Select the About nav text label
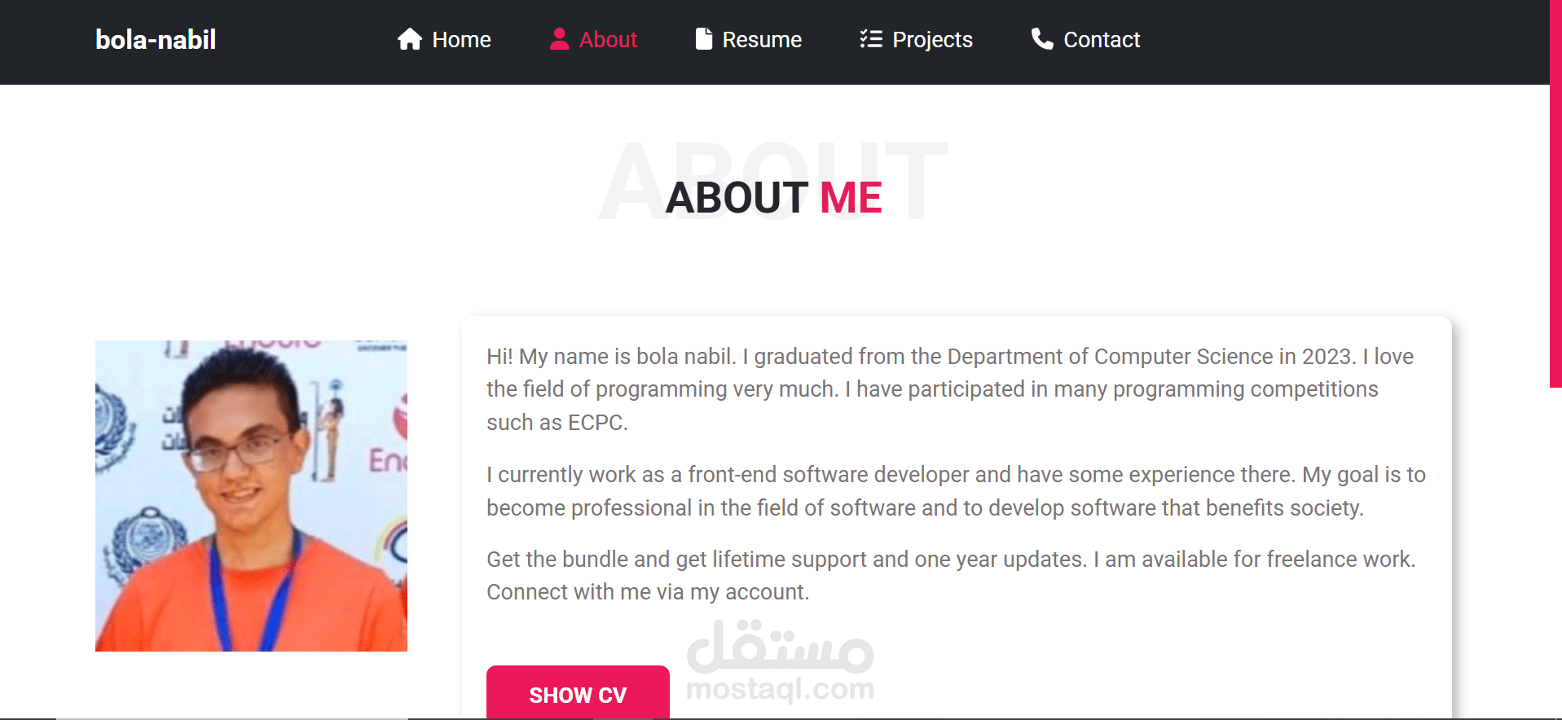The height and width of the screenshot is (720, 1562). coord(608,40)
